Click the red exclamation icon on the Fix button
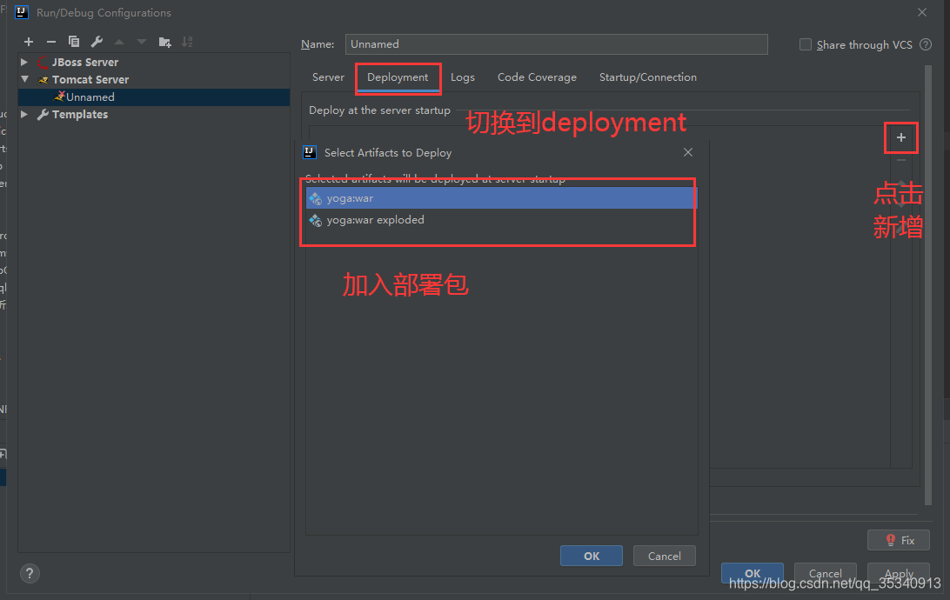950x600 pixels. (x=890, y=540)
